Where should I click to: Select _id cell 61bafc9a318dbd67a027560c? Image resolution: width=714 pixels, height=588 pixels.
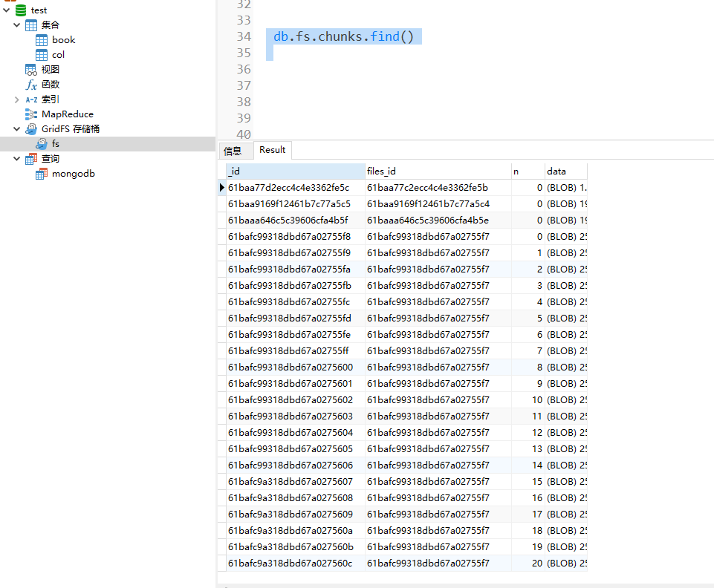point(296,563)
